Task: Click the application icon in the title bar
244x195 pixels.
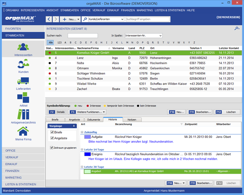Action: pos(4,3)
